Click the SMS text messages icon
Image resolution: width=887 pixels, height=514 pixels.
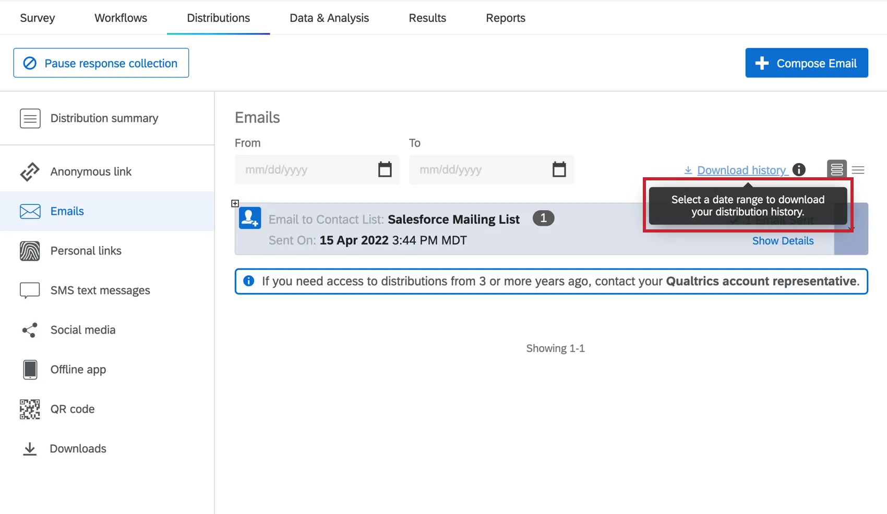coord(30,290)
